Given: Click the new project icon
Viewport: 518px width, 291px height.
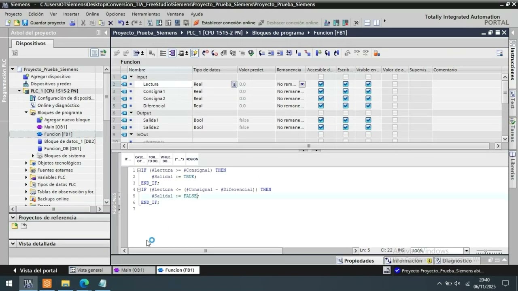Looking at the screenshot, I should (8, 23).
